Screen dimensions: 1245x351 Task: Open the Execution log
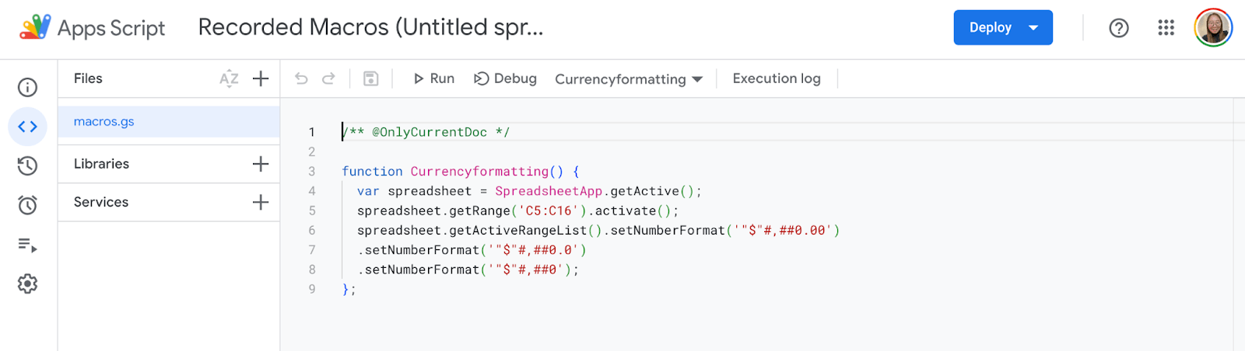[777, 78]
